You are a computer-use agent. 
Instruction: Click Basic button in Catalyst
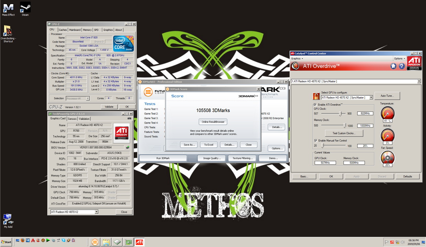click(x=304, y=176)
